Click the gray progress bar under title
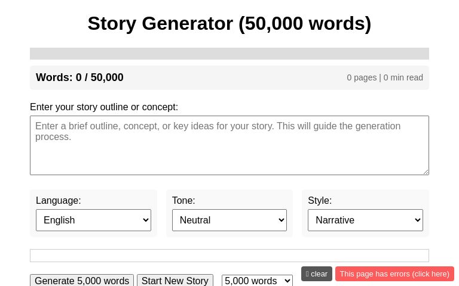Image resolution: width=459 pixels, height=286 pixels. pyautogui.click(x=229, y=54)
